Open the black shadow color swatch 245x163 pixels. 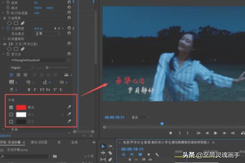(x=21, y=121)
